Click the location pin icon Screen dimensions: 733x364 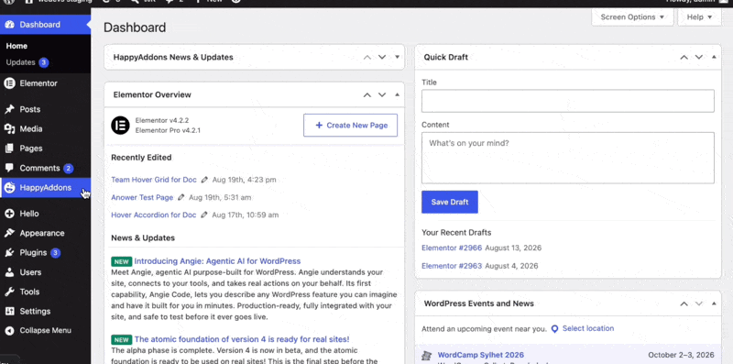pos(555,329)
